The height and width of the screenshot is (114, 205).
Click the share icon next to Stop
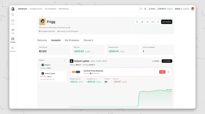[x=169, y=72]
